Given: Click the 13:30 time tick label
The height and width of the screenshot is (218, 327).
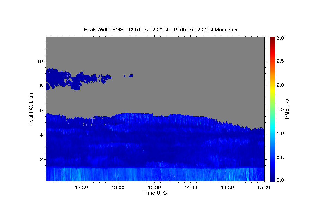Looking at the screenshot, I should [x=155, y=187].
